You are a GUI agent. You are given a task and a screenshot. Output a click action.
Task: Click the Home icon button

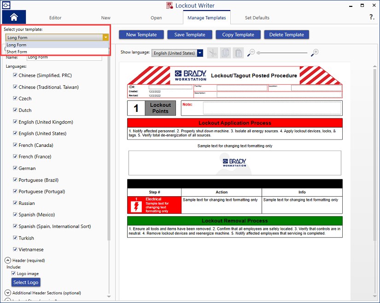pos(14,17)
